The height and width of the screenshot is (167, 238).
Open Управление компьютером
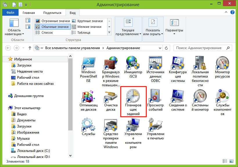[133, 134]
